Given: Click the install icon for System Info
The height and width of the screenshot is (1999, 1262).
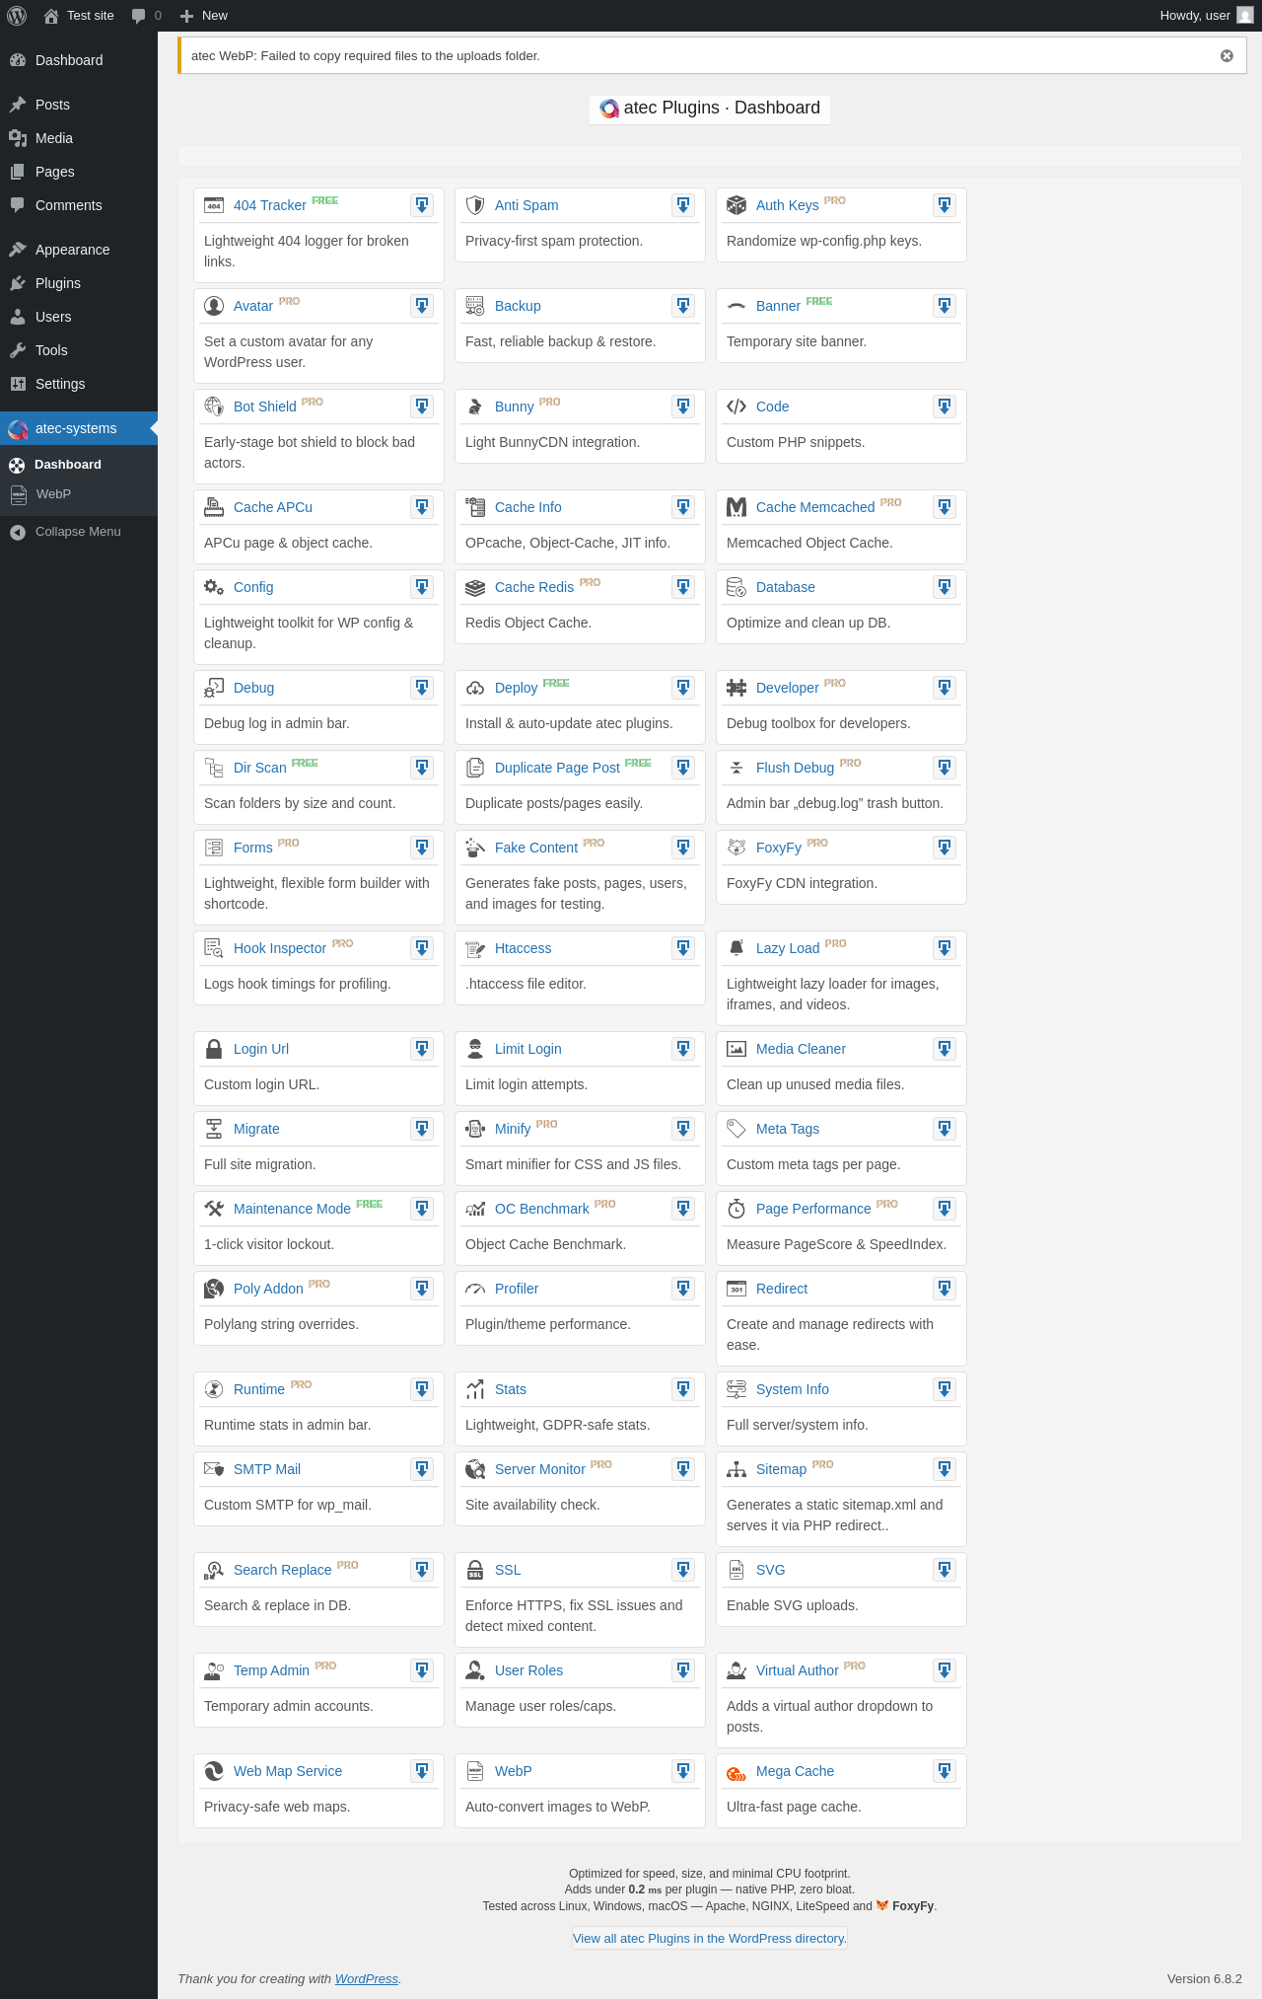Looking at the screenshot, I should tap(945, 1389).
